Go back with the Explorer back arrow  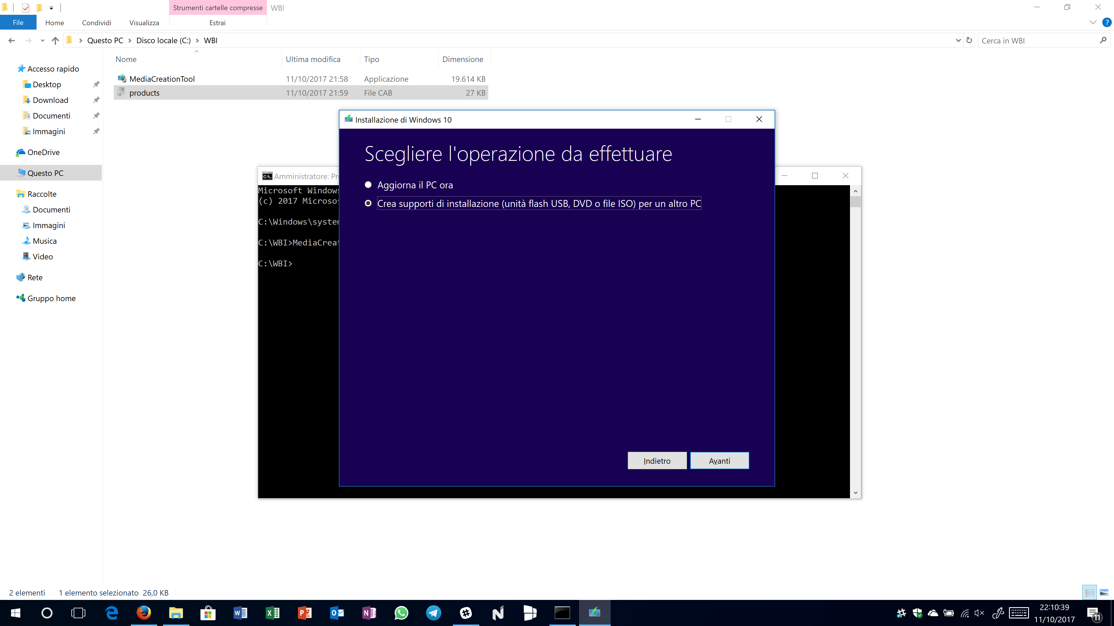(x=12, y=41)
